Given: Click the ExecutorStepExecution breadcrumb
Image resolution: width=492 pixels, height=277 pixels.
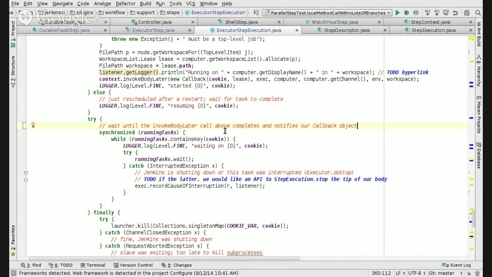Looking at the screenshot, I should click(214, 13).
